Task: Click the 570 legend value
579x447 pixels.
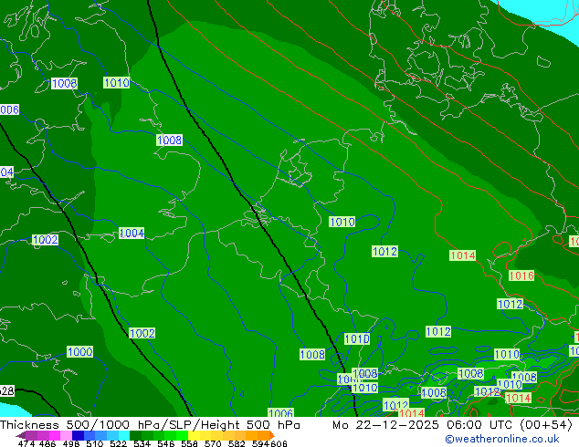Action: (213, 443)
